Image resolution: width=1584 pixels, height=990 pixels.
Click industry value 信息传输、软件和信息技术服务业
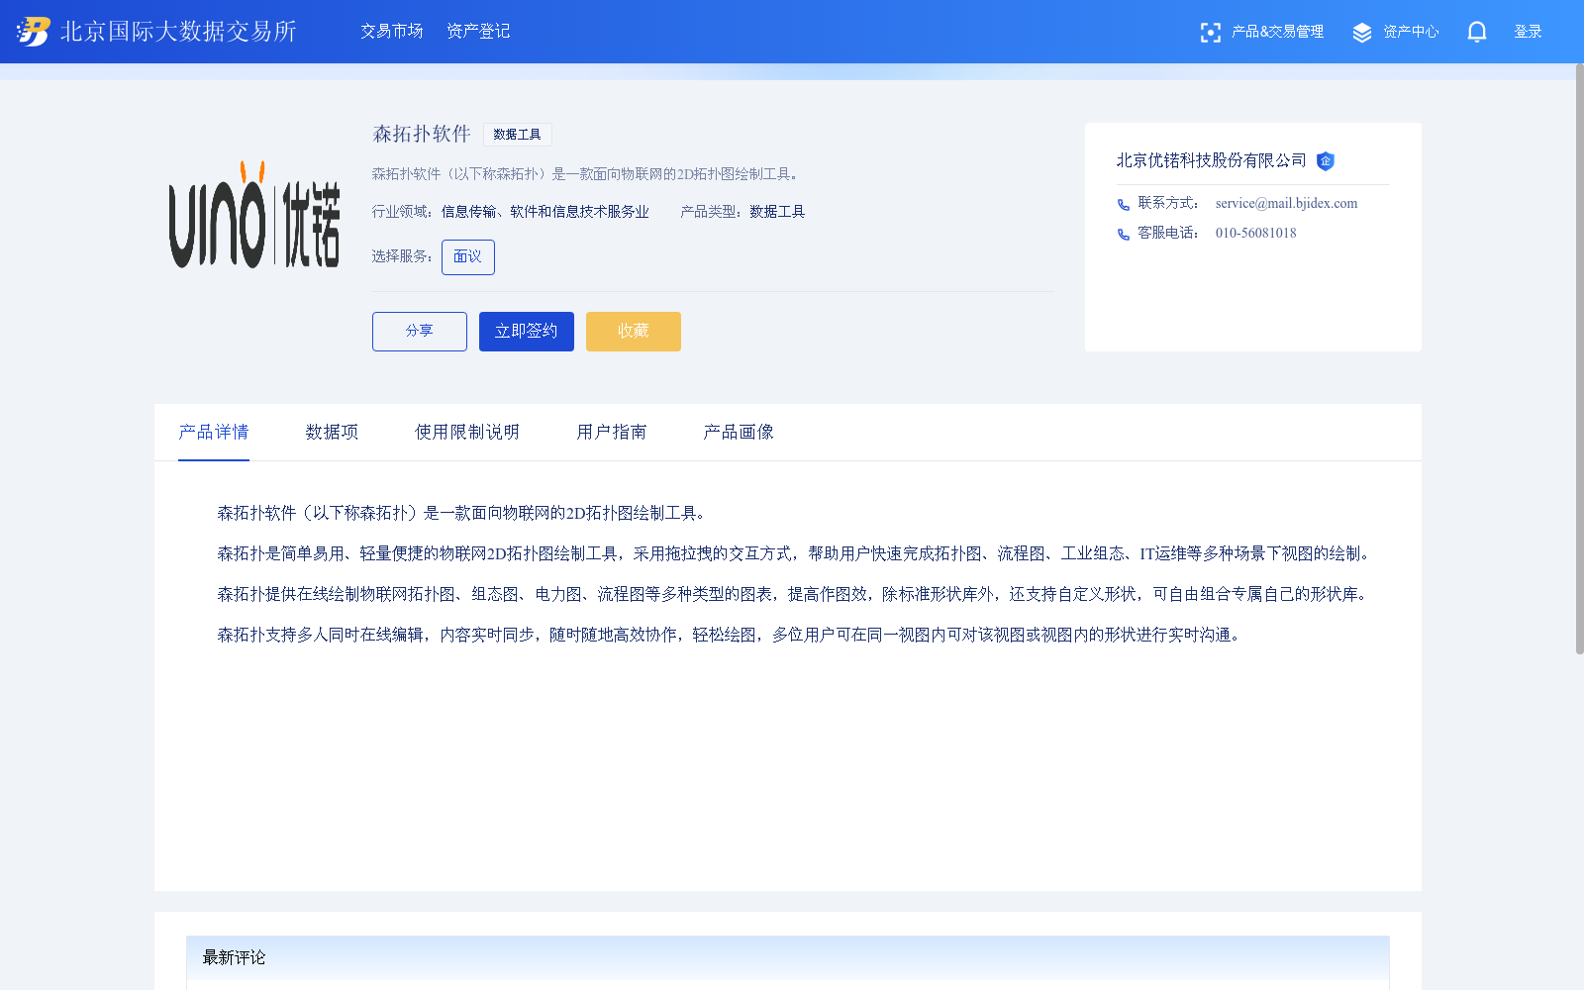545,212
